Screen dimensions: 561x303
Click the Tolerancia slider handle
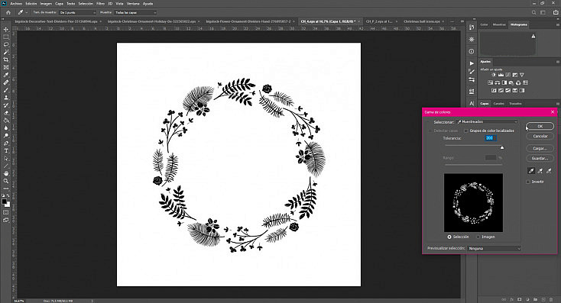(x=502, y=147)
